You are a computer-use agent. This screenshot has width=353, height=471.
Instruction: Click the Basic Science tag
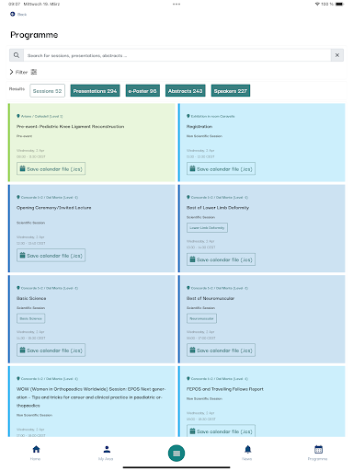(30, 318)
